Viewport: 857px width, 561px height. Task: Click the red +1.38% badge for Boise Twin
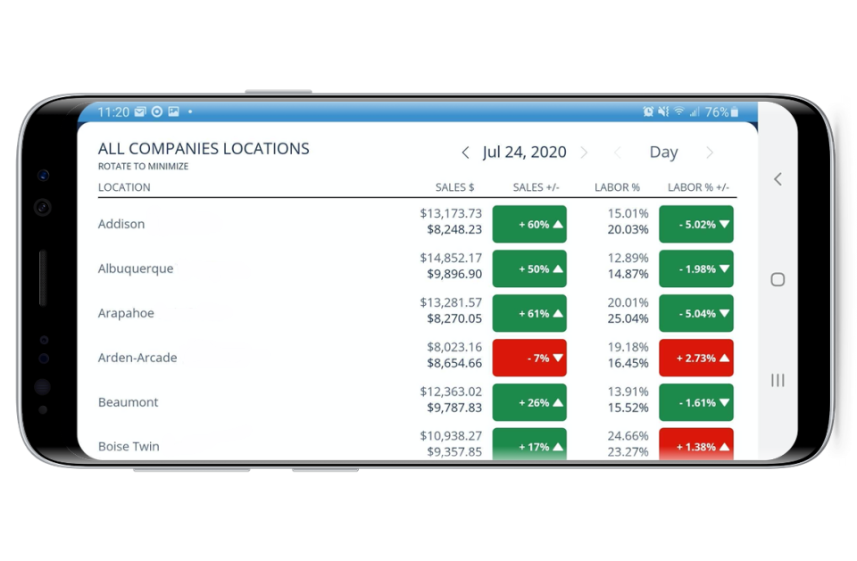point(695,447)
